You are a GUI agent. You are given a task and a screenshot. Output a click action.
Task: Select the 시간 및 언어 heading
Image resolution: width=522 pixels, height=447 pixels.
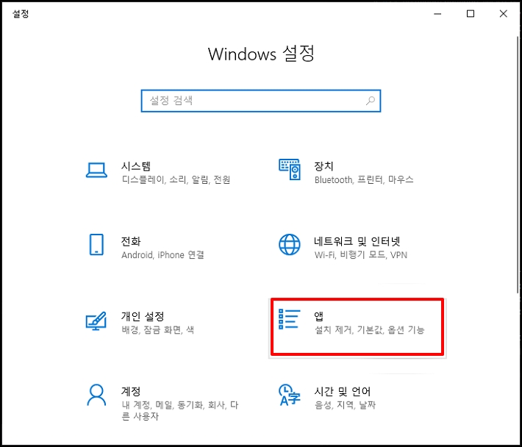343,391
